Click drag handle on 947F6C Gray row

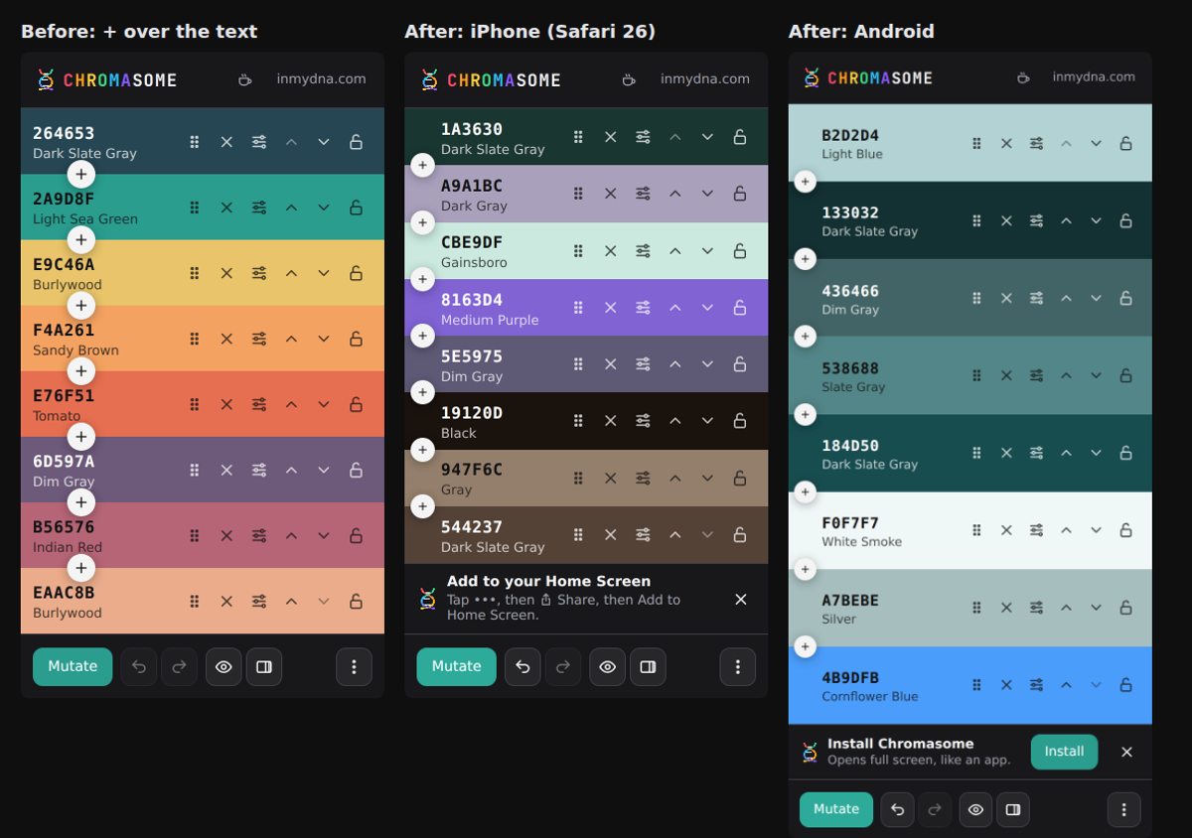(x=578, y=478)
